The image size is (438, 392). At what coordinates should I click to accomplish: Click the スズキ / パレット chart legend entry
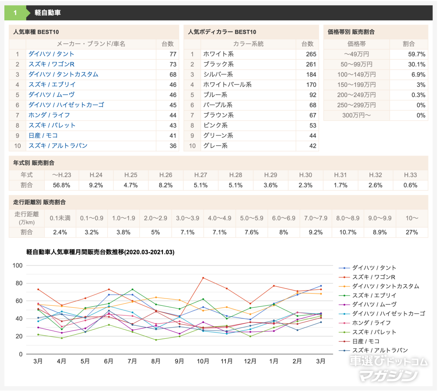[368, 332]
